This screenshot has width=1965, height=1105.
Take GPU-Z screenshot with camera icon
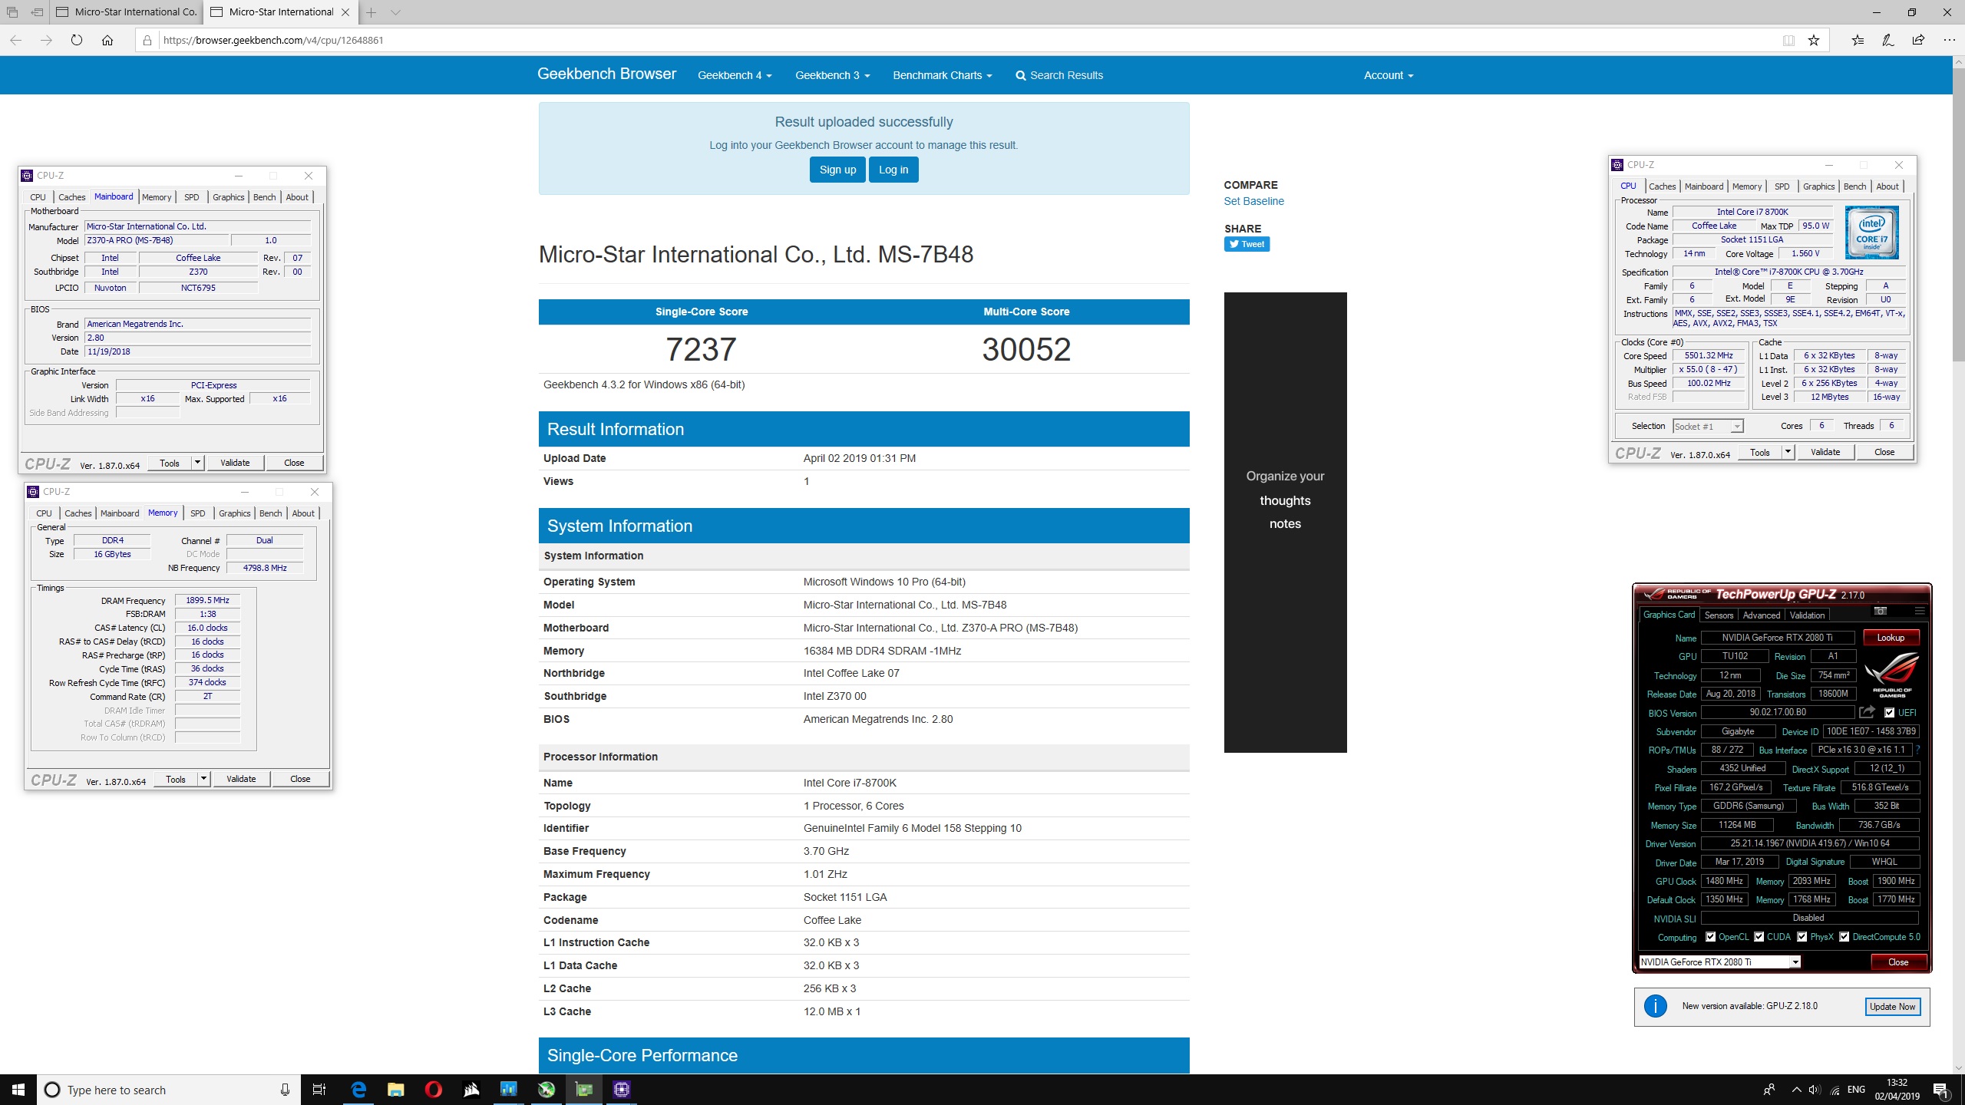tap(1880, 612)
